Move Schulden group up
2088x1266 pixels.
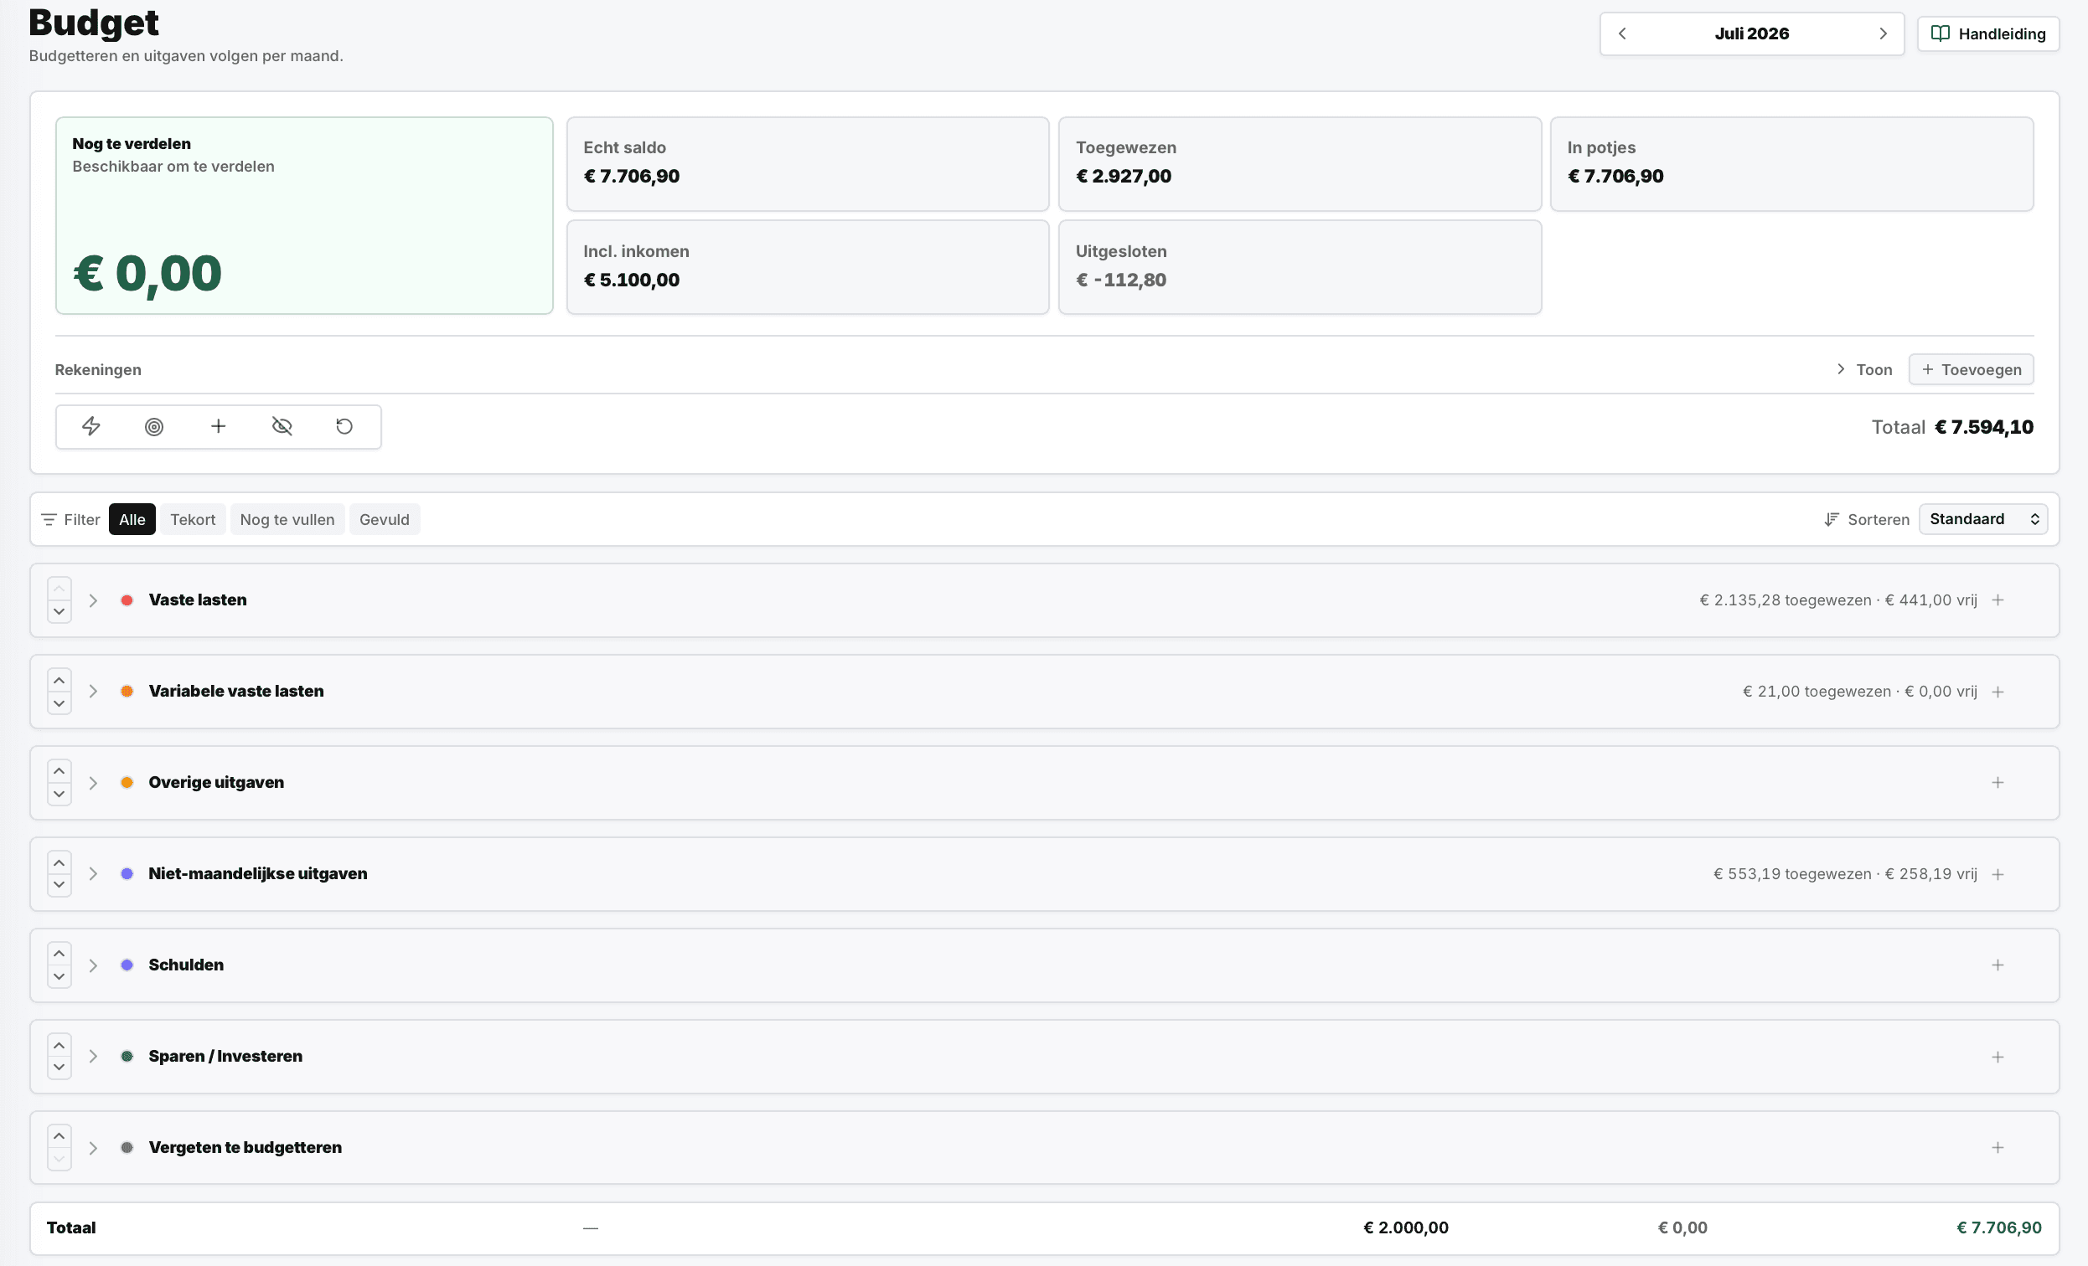tap(59, 955)
